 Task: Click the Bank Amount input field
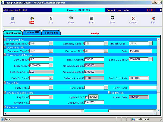(94, 59)
